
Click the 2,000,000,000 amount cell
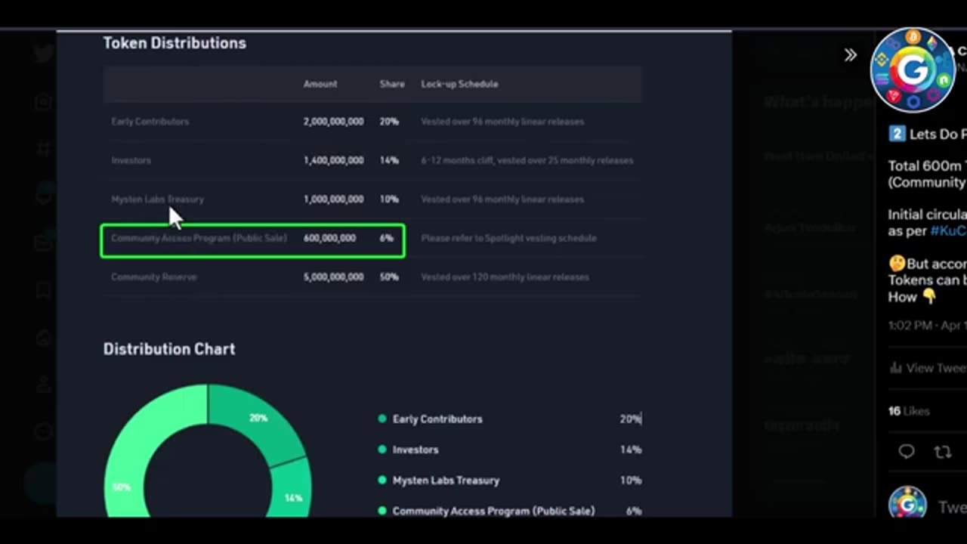pyautogui.click(x=333, y=122)
